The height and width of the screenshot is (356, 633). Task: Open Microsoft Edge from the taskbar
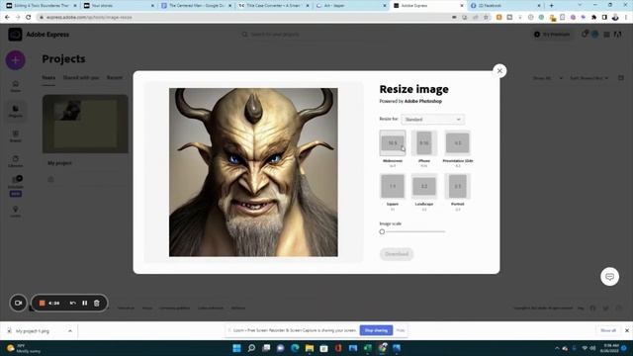(295, 348)
